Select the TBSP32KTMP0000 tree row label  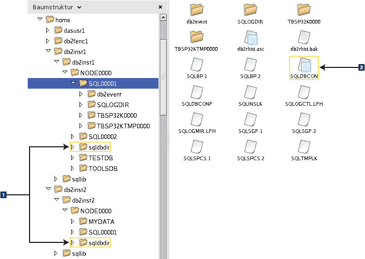click(x=123, y=126)
